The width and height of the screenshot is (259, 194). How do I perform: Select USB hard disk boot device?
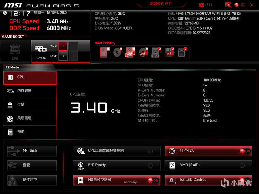(130, 52)
